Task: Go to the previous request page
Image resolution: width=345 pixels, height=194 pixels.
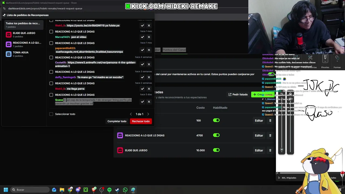Action: click(x=131, y=114)
